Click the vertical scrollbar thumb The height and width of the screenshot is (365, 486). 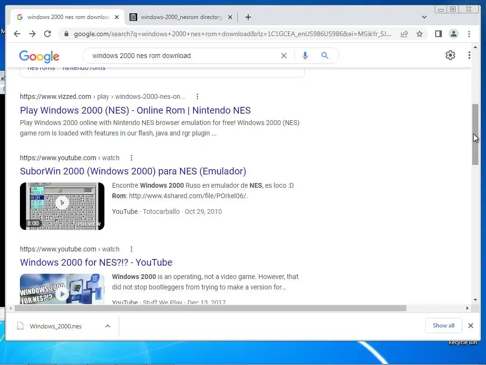click(475, 134)
